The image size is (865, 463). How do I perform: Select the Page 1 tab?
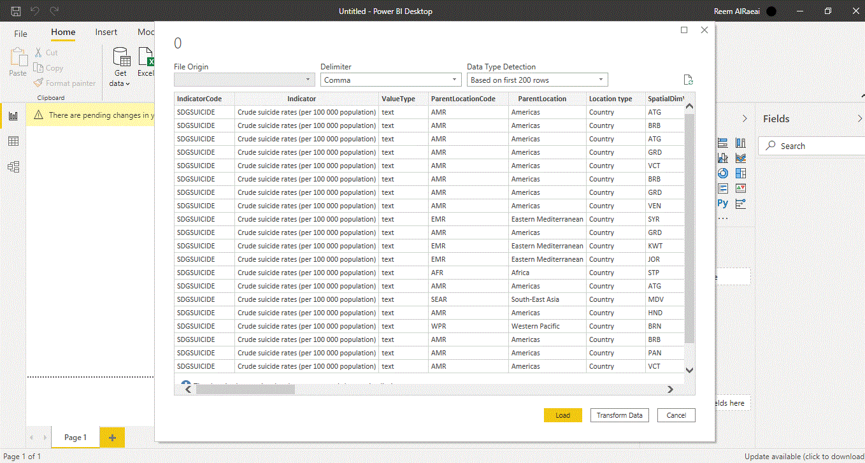[x=75, y=438]
